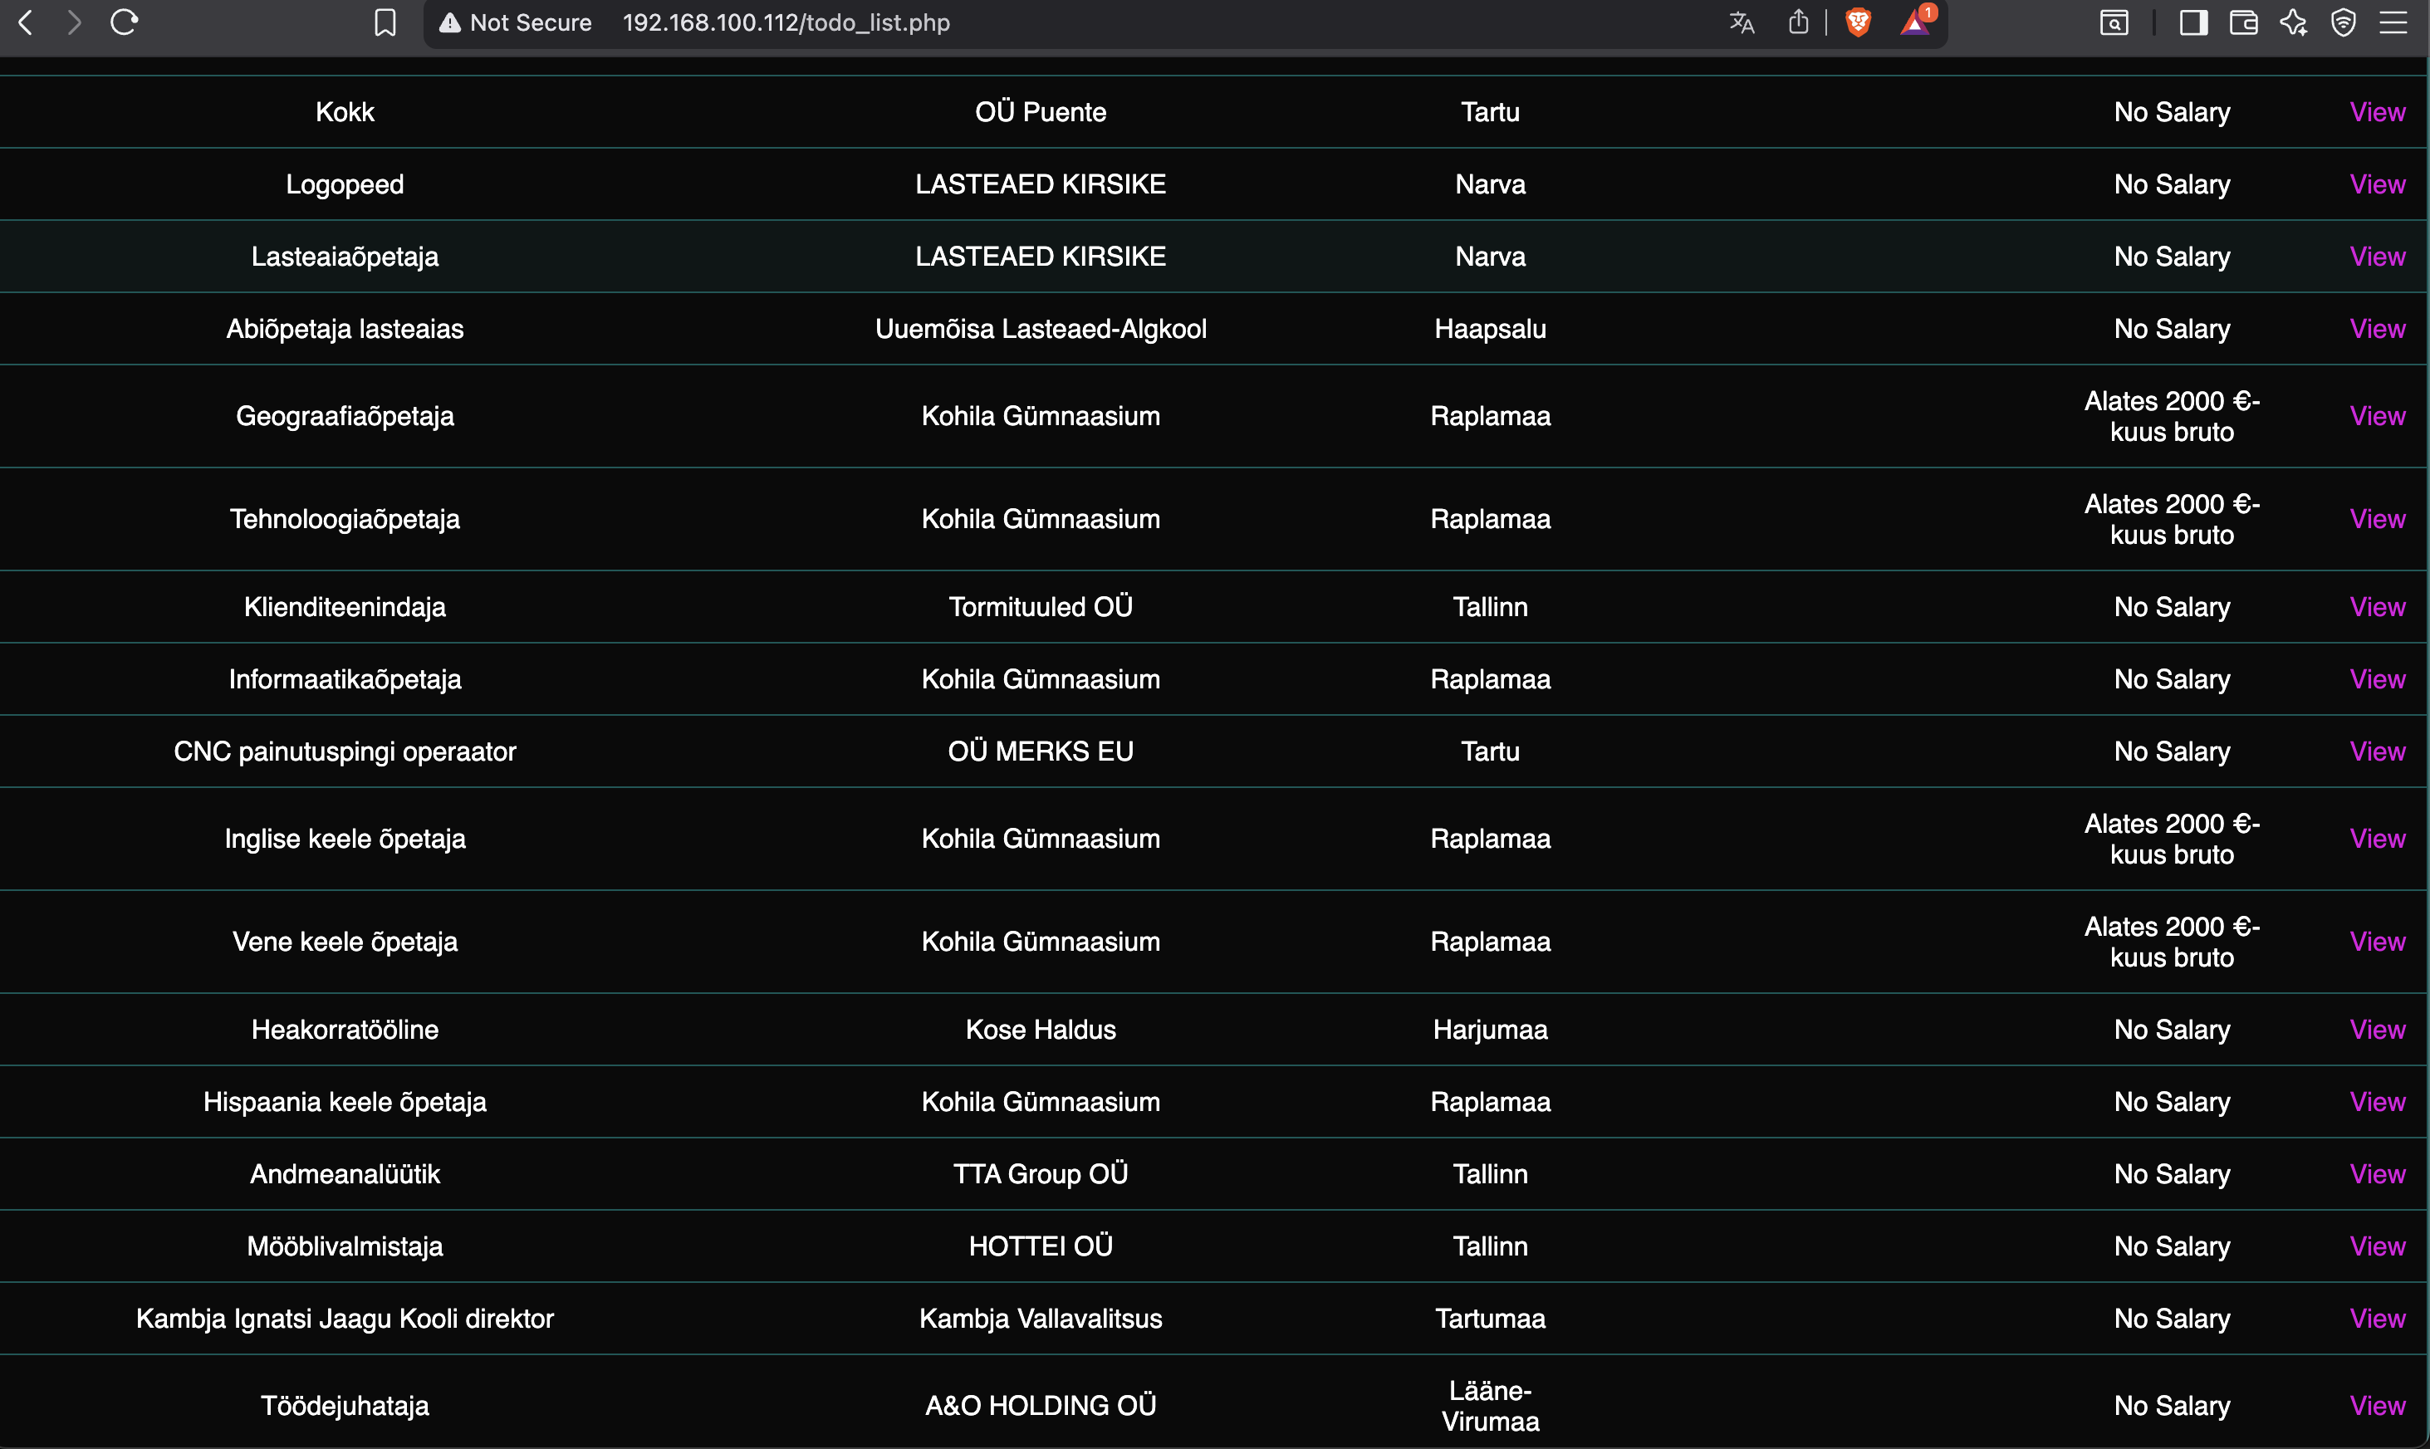Image resolution: width=2430 pixels, height=1449 pixels.
Task: Click the A&O HOLDING OÜ company cell
Action: pos(1041,1406)
